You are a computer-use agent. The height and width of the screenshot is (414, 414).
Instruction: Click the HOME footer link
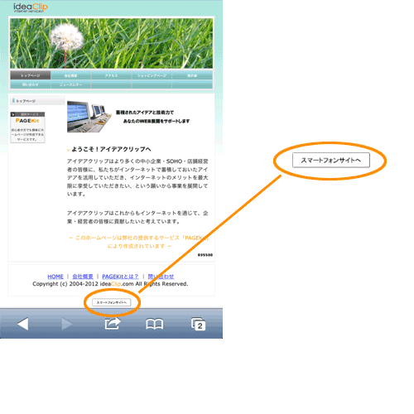55,277
